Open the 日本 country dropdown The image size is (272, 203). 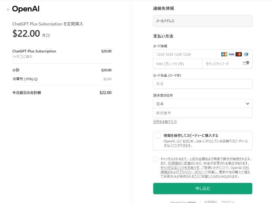pyautogui.click(x=203, y=104)
